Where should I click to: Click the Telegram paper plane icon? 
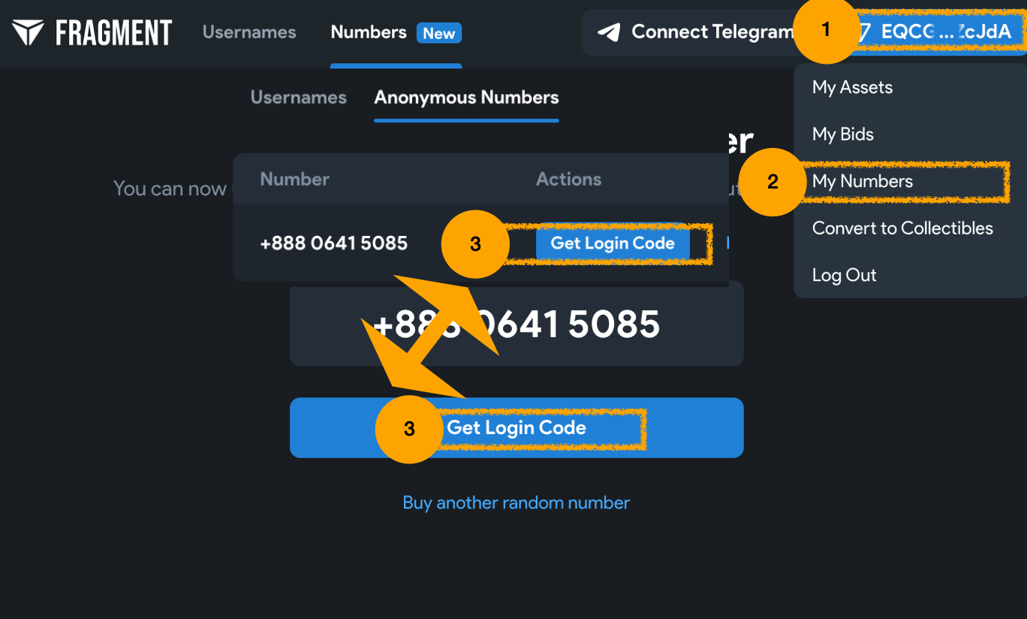click(x=609, y=32)
